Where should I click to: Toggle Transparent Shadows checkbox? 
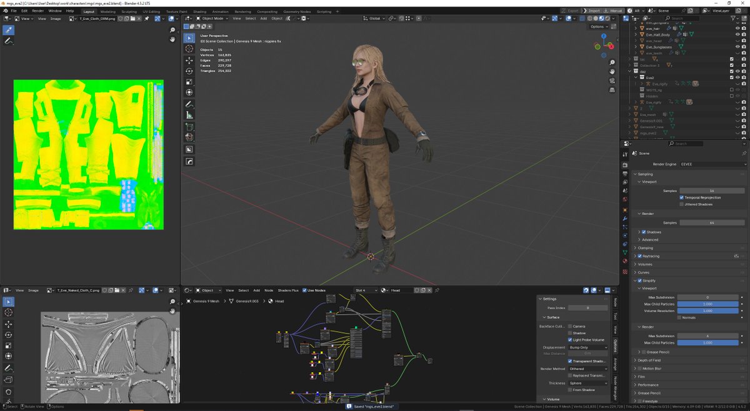[570, 361]
